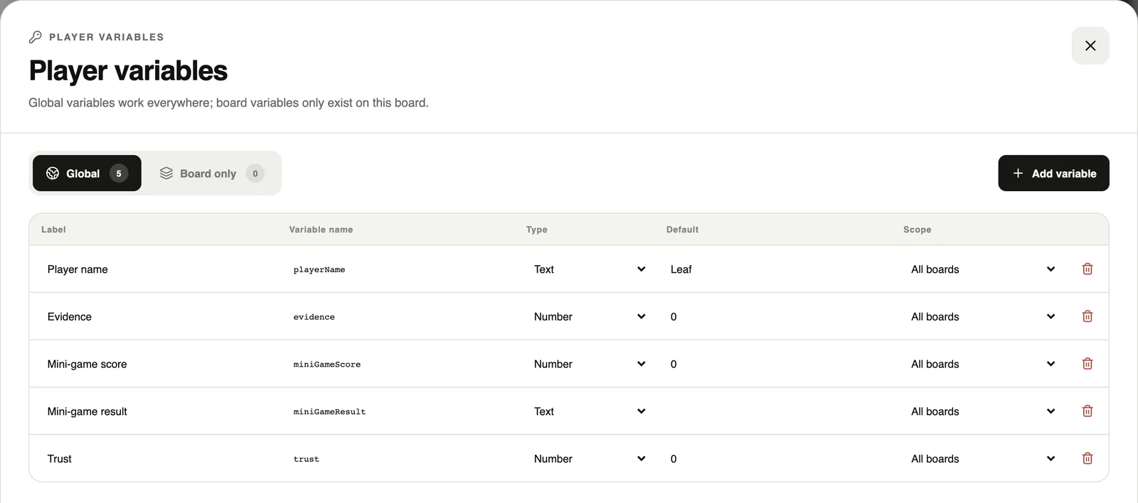The width and height of the screenshot is (1138, 503).
Task: Edit the Mini-game score label field
Action: pos(159,364)
